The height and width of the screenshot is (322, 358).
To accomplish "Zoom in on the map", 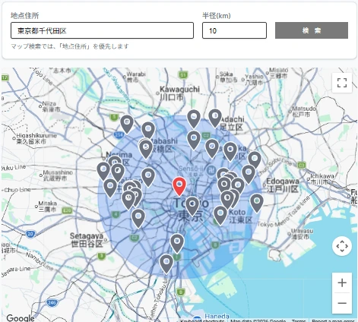I will click(x=342, y=283).
